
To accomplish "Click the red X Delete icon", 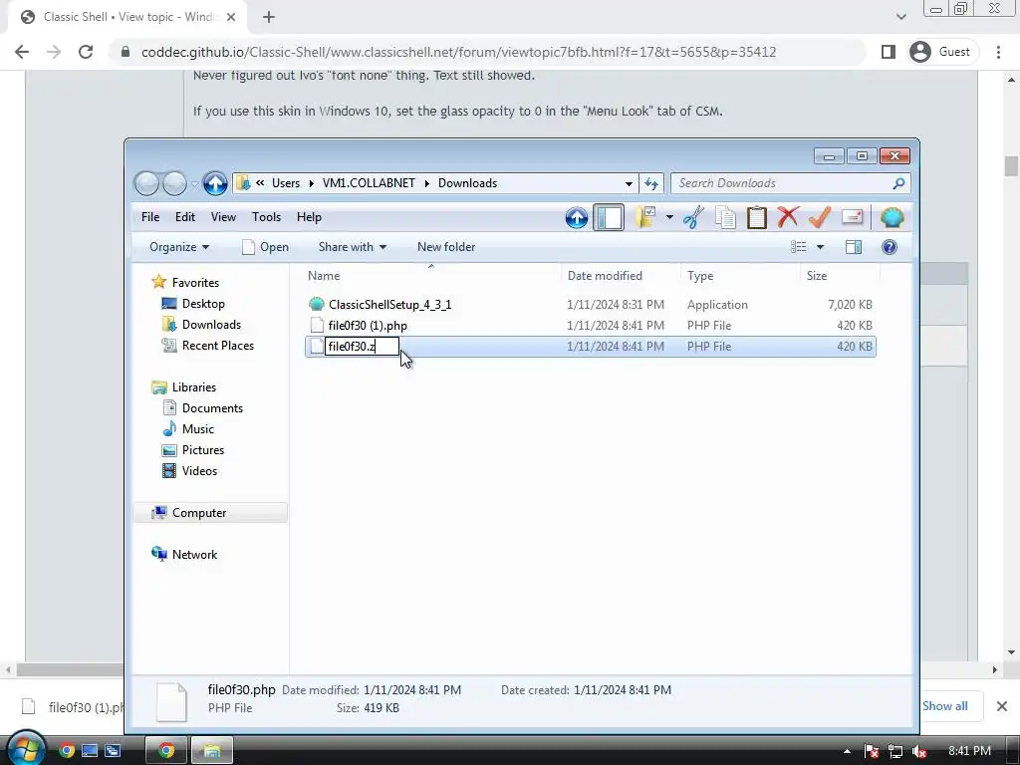I will coord(788,217).
